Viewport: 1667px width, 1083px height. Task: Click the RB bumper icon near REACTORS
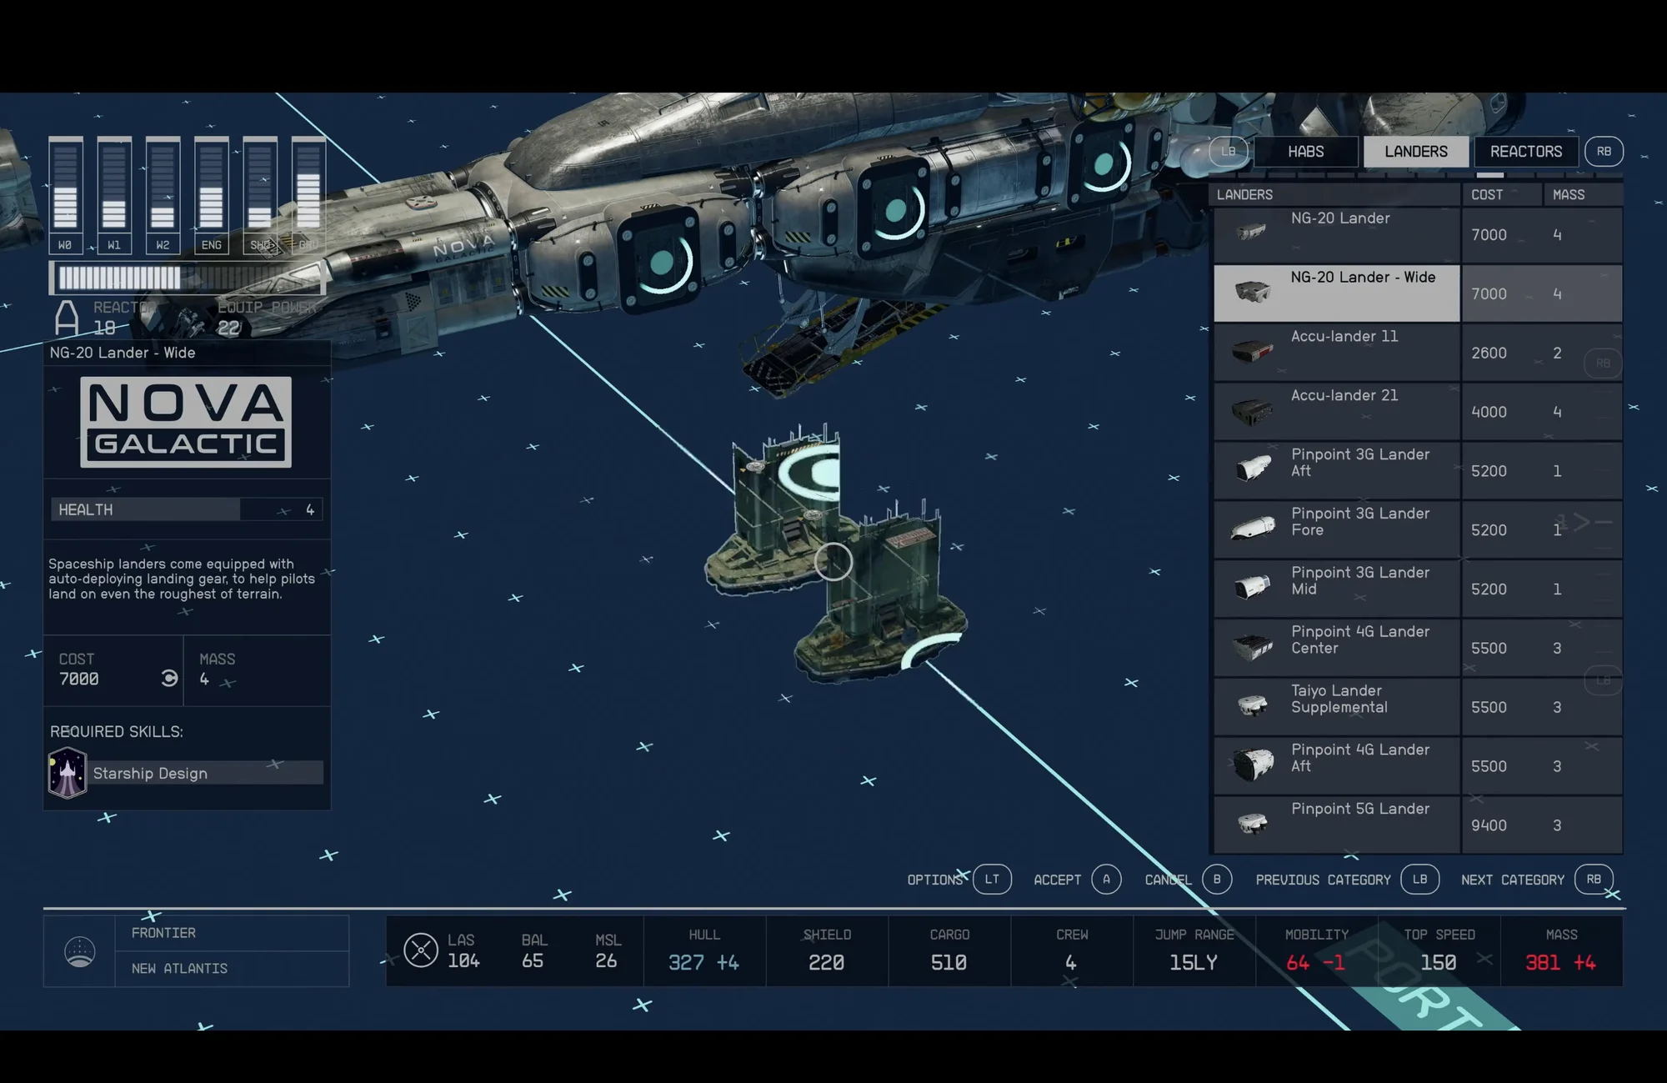pos(1604,152)
